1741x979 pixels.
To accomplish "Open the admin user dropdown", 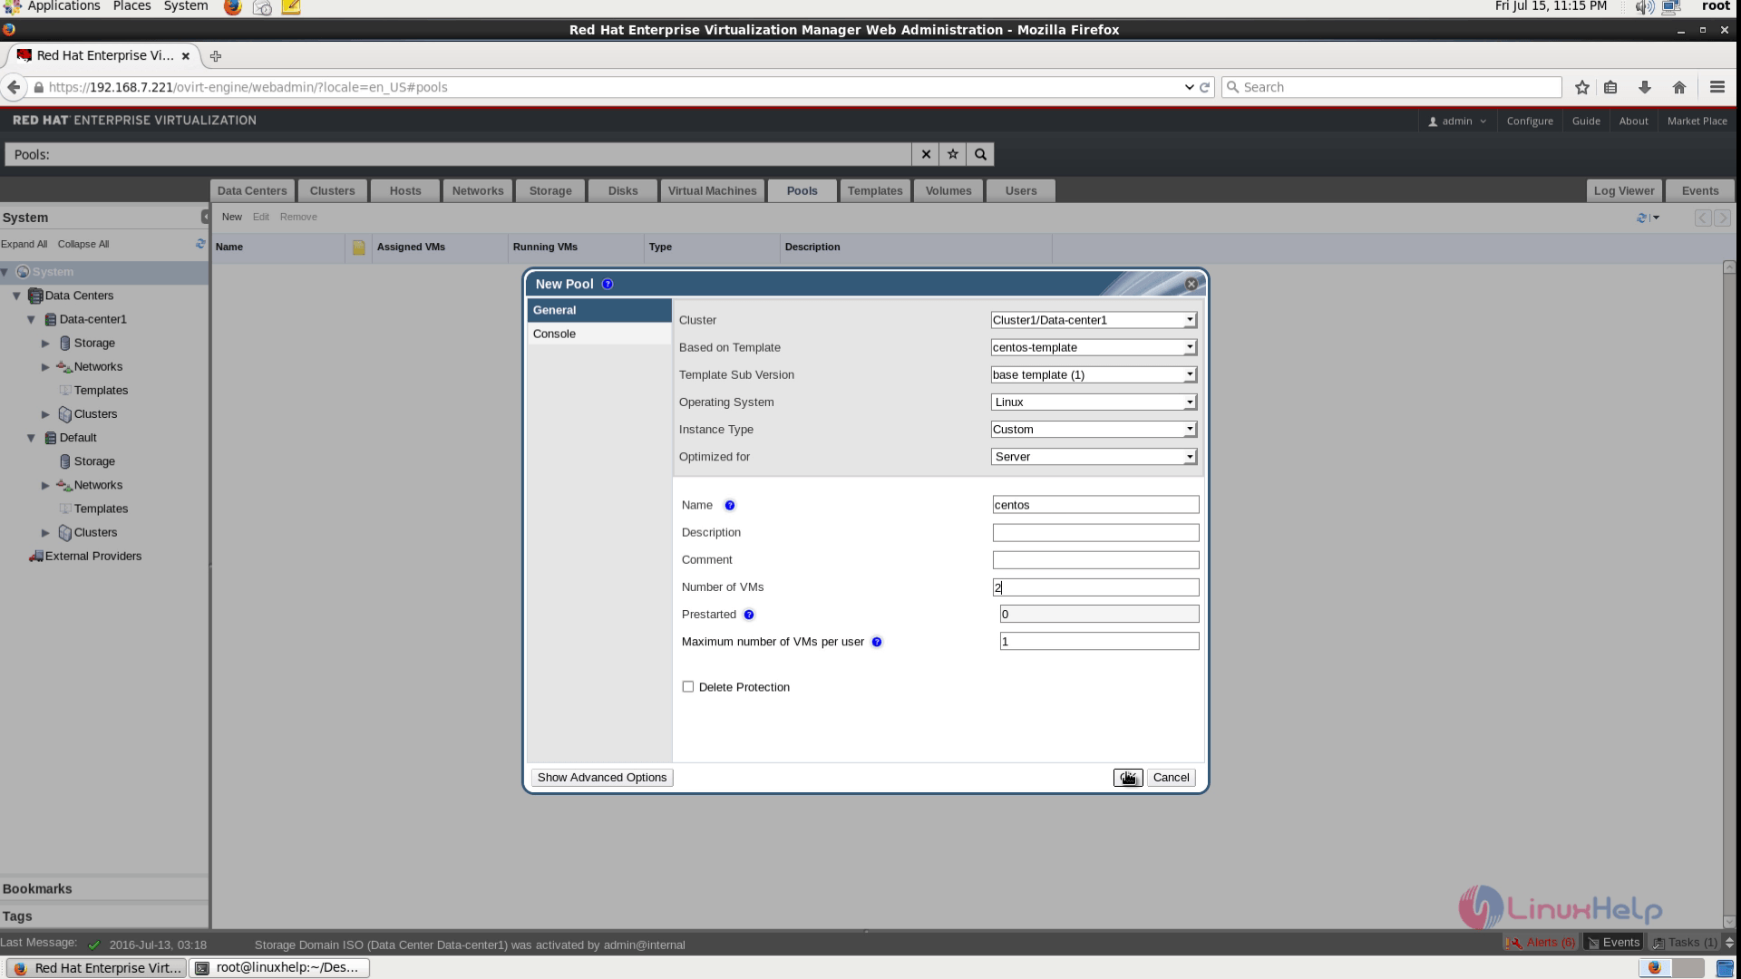I will point(1457,121).
